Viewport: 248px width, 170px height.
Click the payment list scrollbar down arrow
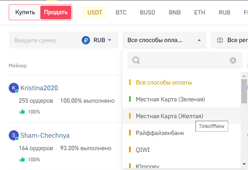point(244,164)
